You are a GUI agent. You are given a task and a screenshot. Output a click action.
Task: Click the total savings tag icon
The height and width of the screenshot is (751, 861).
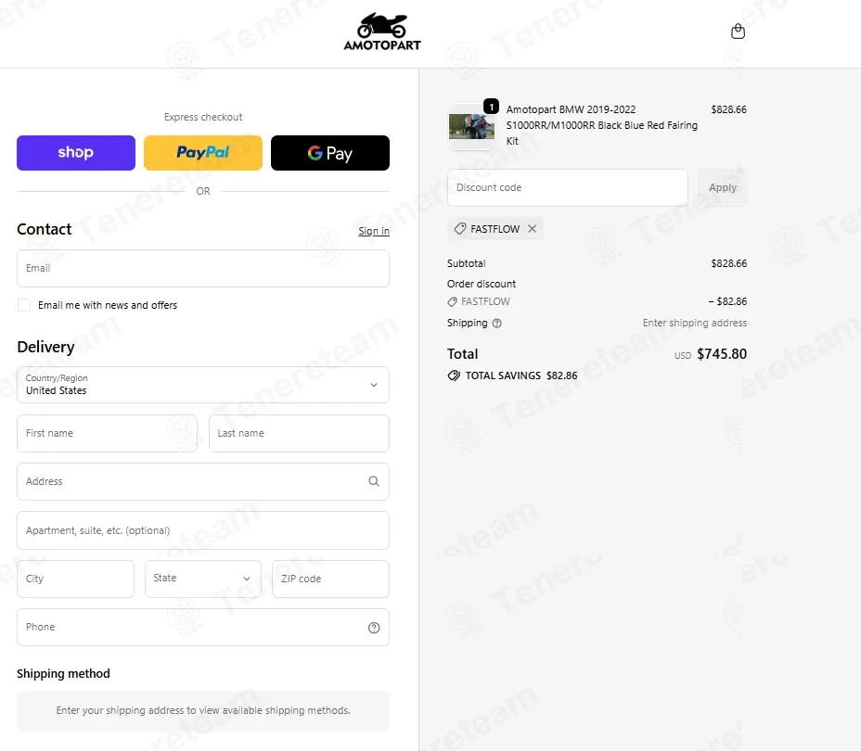[454, 375]
